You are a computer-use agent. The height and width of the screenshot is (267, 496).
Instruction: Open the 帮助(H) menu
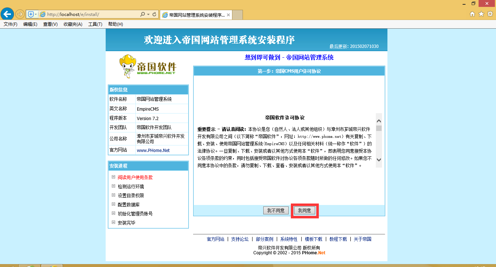tap(115, 24)
